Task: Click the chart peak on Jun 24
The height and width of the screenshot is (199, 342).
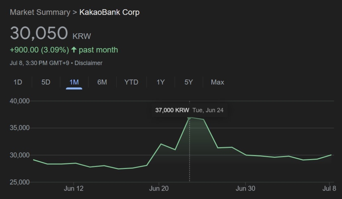Action: tap(189, 117)
